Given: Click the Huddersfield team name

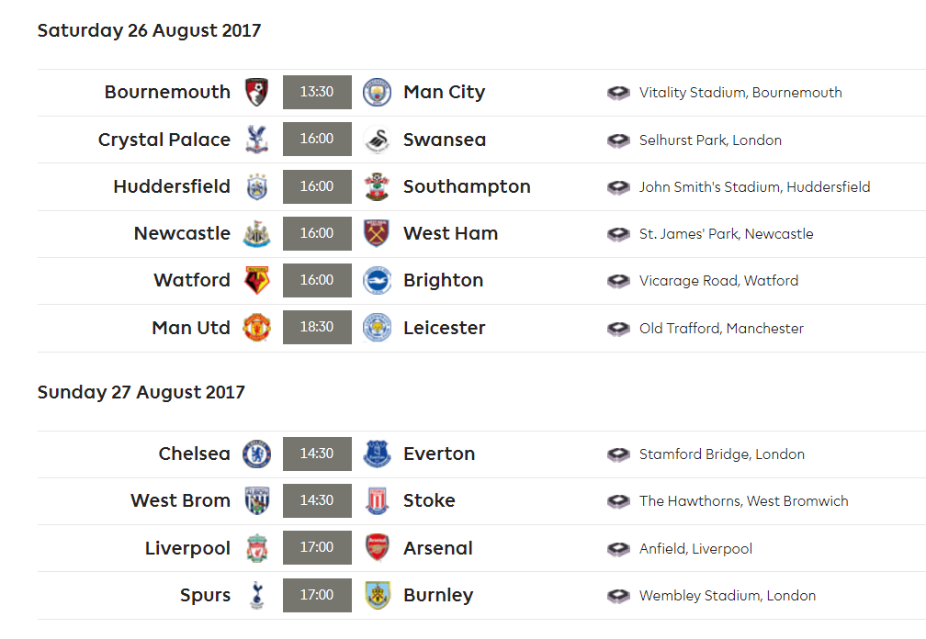Looking at the screenshot, I should coord(172,186).
